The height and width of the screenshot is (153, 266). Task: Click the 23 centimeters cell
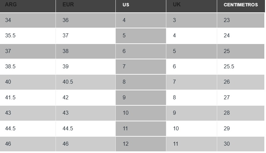[x=241, y=20]
